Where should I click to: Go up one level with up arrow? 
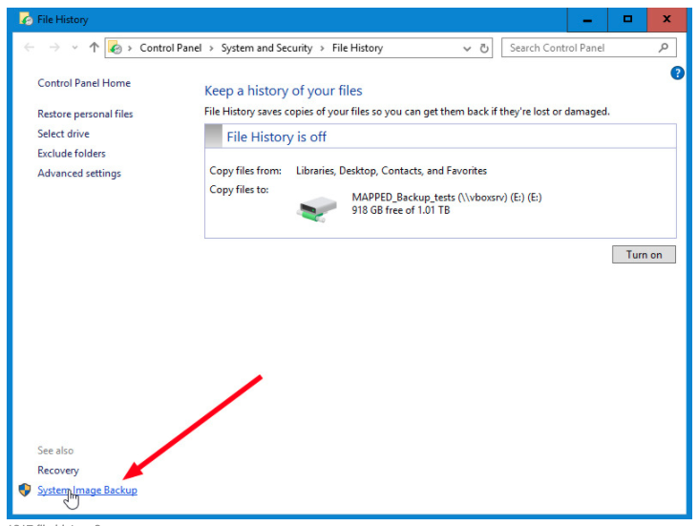(94, 47)
